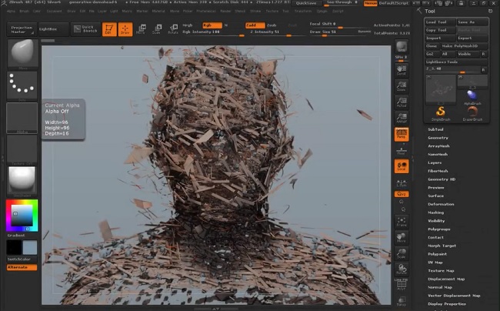Turn off the Zadd toggle
This screenshot has height=311, width=500.
(x=255, y=25)
